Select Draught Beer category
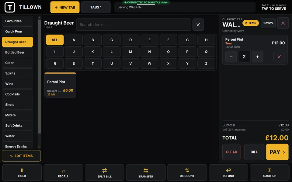 [18, 42]
